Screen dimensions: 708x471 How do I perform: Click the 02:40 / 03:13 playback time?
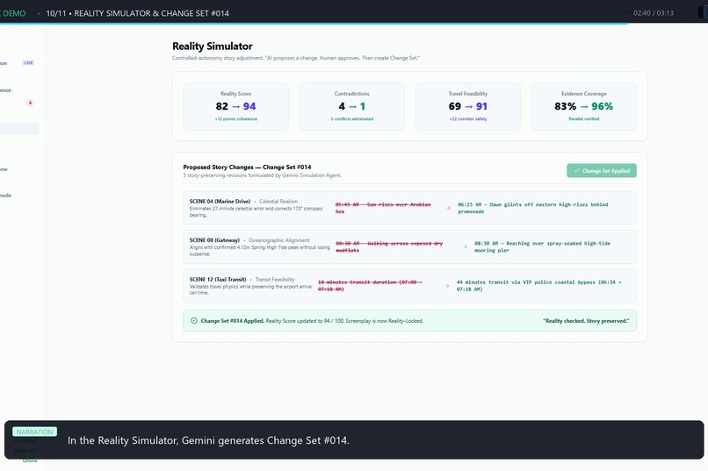pyautogui.click(x=654, y=13)
